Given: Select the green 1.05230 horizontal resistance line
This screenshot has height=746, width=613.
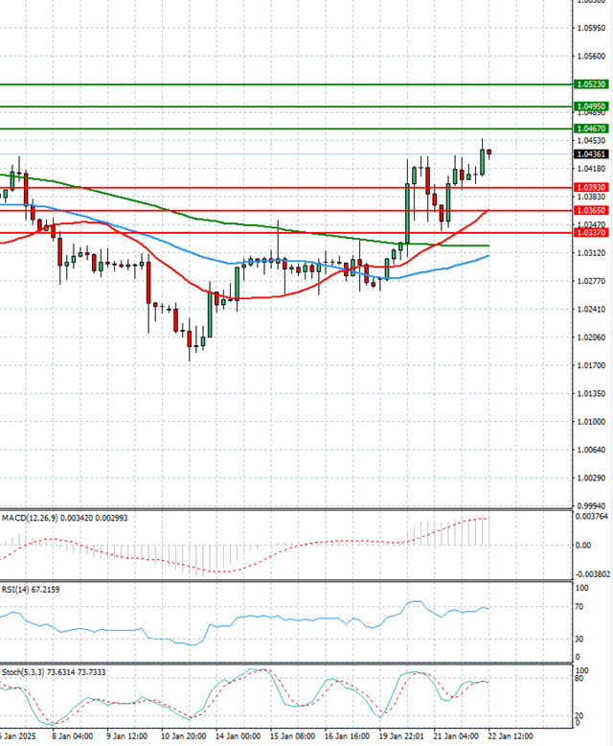Looking at the screenshot, I should 285,84.
